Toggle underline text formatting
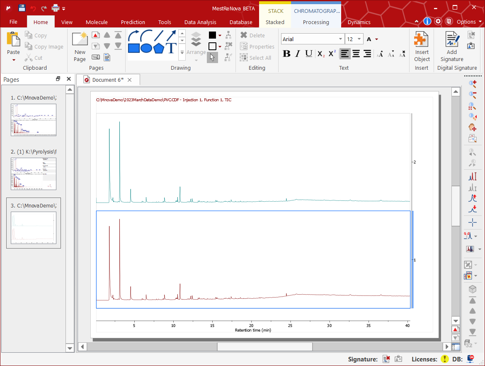 [309, 54]
